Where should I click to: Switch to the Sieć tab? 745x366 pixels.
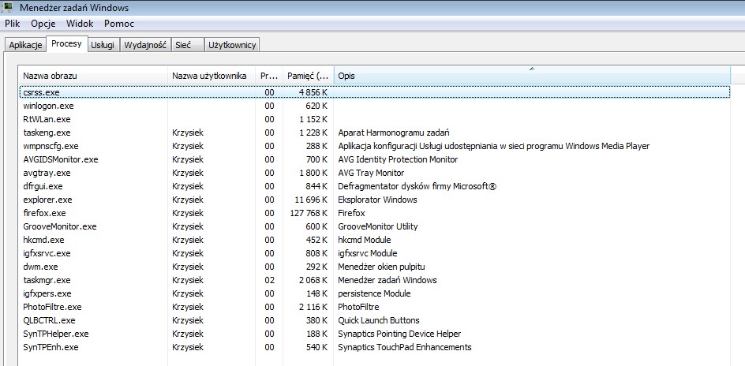pyautogui.click(x=187, y=45)
